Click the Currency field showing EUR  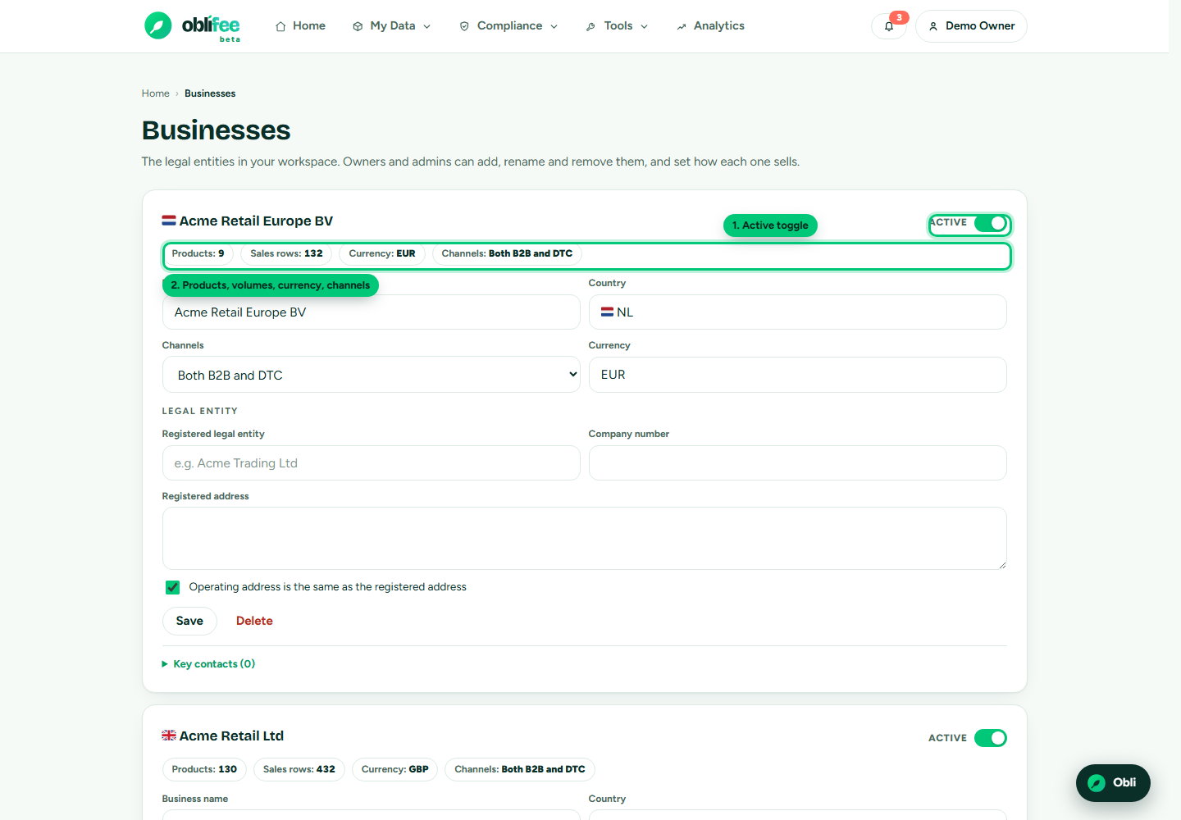click(x=798, y=375)
